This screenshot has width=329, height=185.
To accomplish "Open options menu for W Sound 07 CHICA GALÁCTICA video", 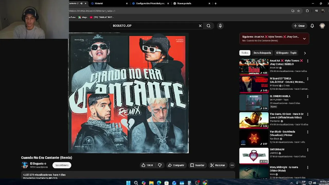I will coord(308,79).
